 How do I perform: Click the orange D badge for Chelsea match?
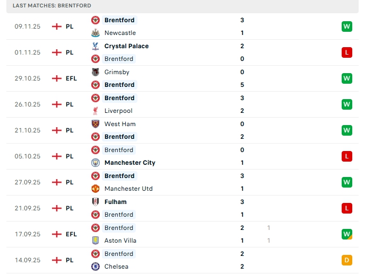click(347, 260)
